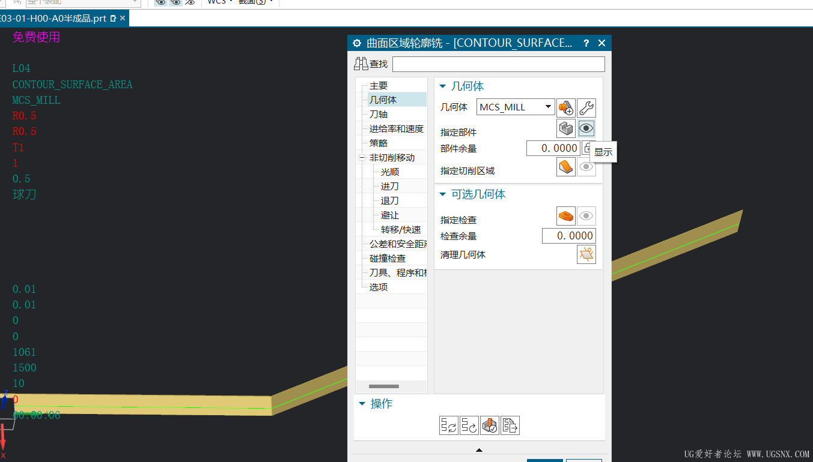This screenshot has height=462, width=813.
Task: Open the 刀具、程序和机床控制 tree item
Action: (398, 272)
